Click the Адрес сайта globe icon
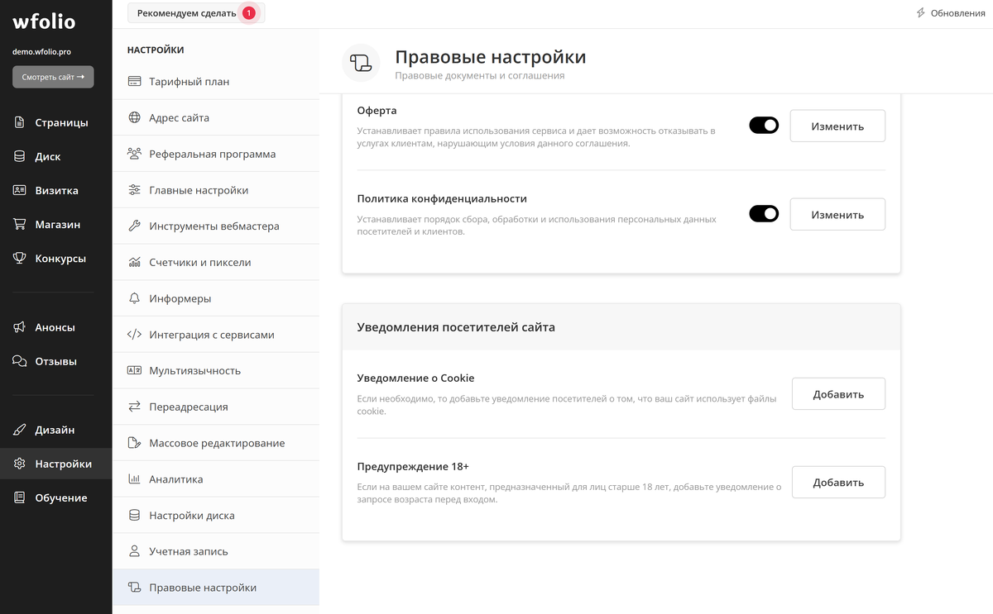 133,117
